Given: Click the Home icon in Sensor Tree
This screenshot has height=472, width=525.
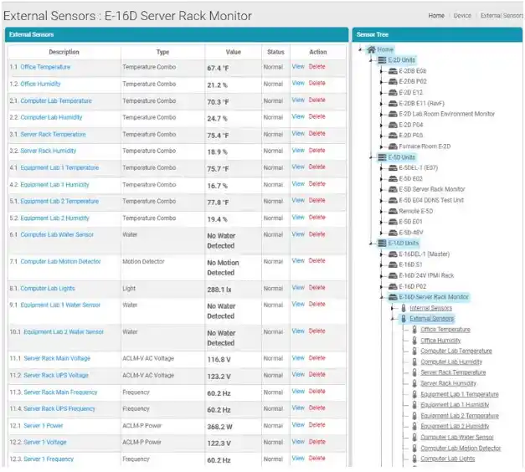Looking at the screenshot, I should click(371, 50).
